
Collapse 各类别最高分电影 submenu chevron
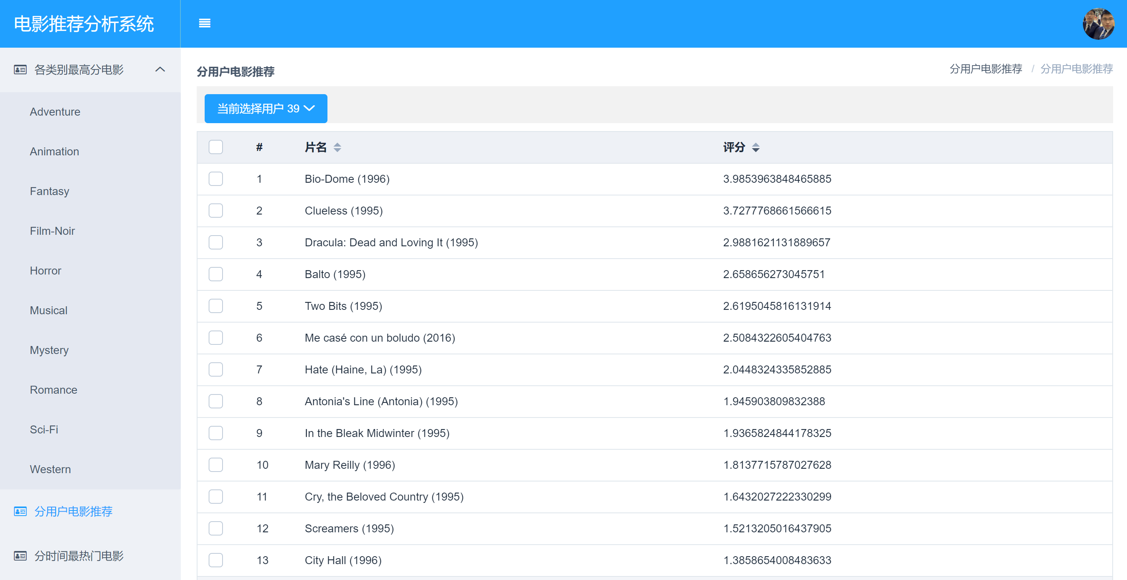pyautogui.click(x=160, y=70)
